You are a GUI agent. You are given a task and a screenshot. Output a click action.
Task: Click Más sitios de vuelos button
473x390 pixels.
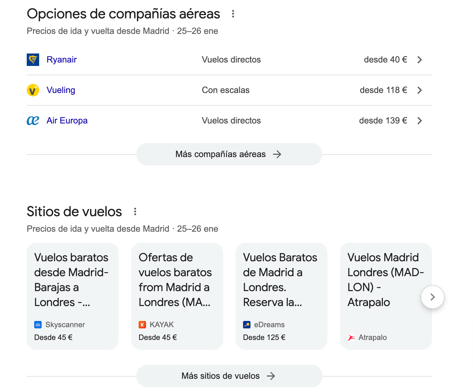(x=229, y=376)
